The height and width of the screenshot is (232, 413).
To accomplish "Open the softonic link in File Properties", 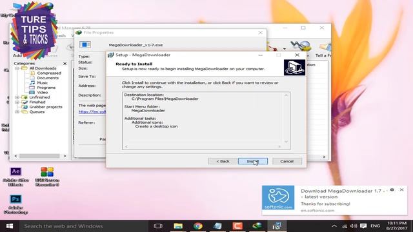I will point(92,111).
